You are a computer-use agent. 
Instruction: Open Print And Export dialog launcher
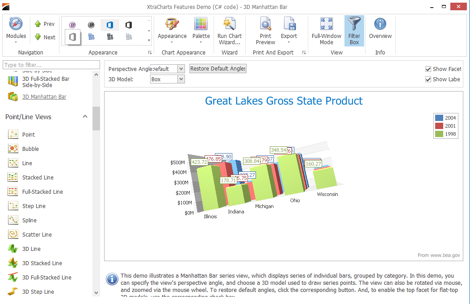304,53
